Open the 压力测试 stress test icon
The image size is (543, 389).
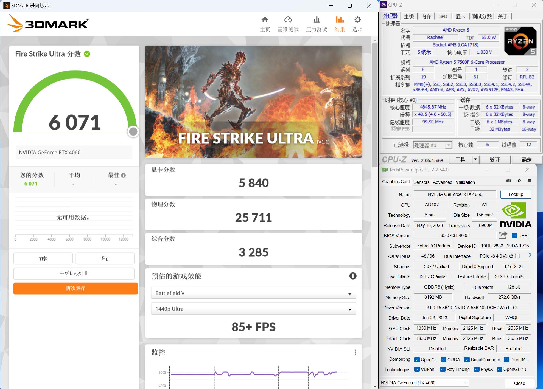click(317, 20)
